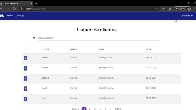Reload the page with the refresh icon
The height and width of the screenshot is (110, 196).
coord(14,9)
